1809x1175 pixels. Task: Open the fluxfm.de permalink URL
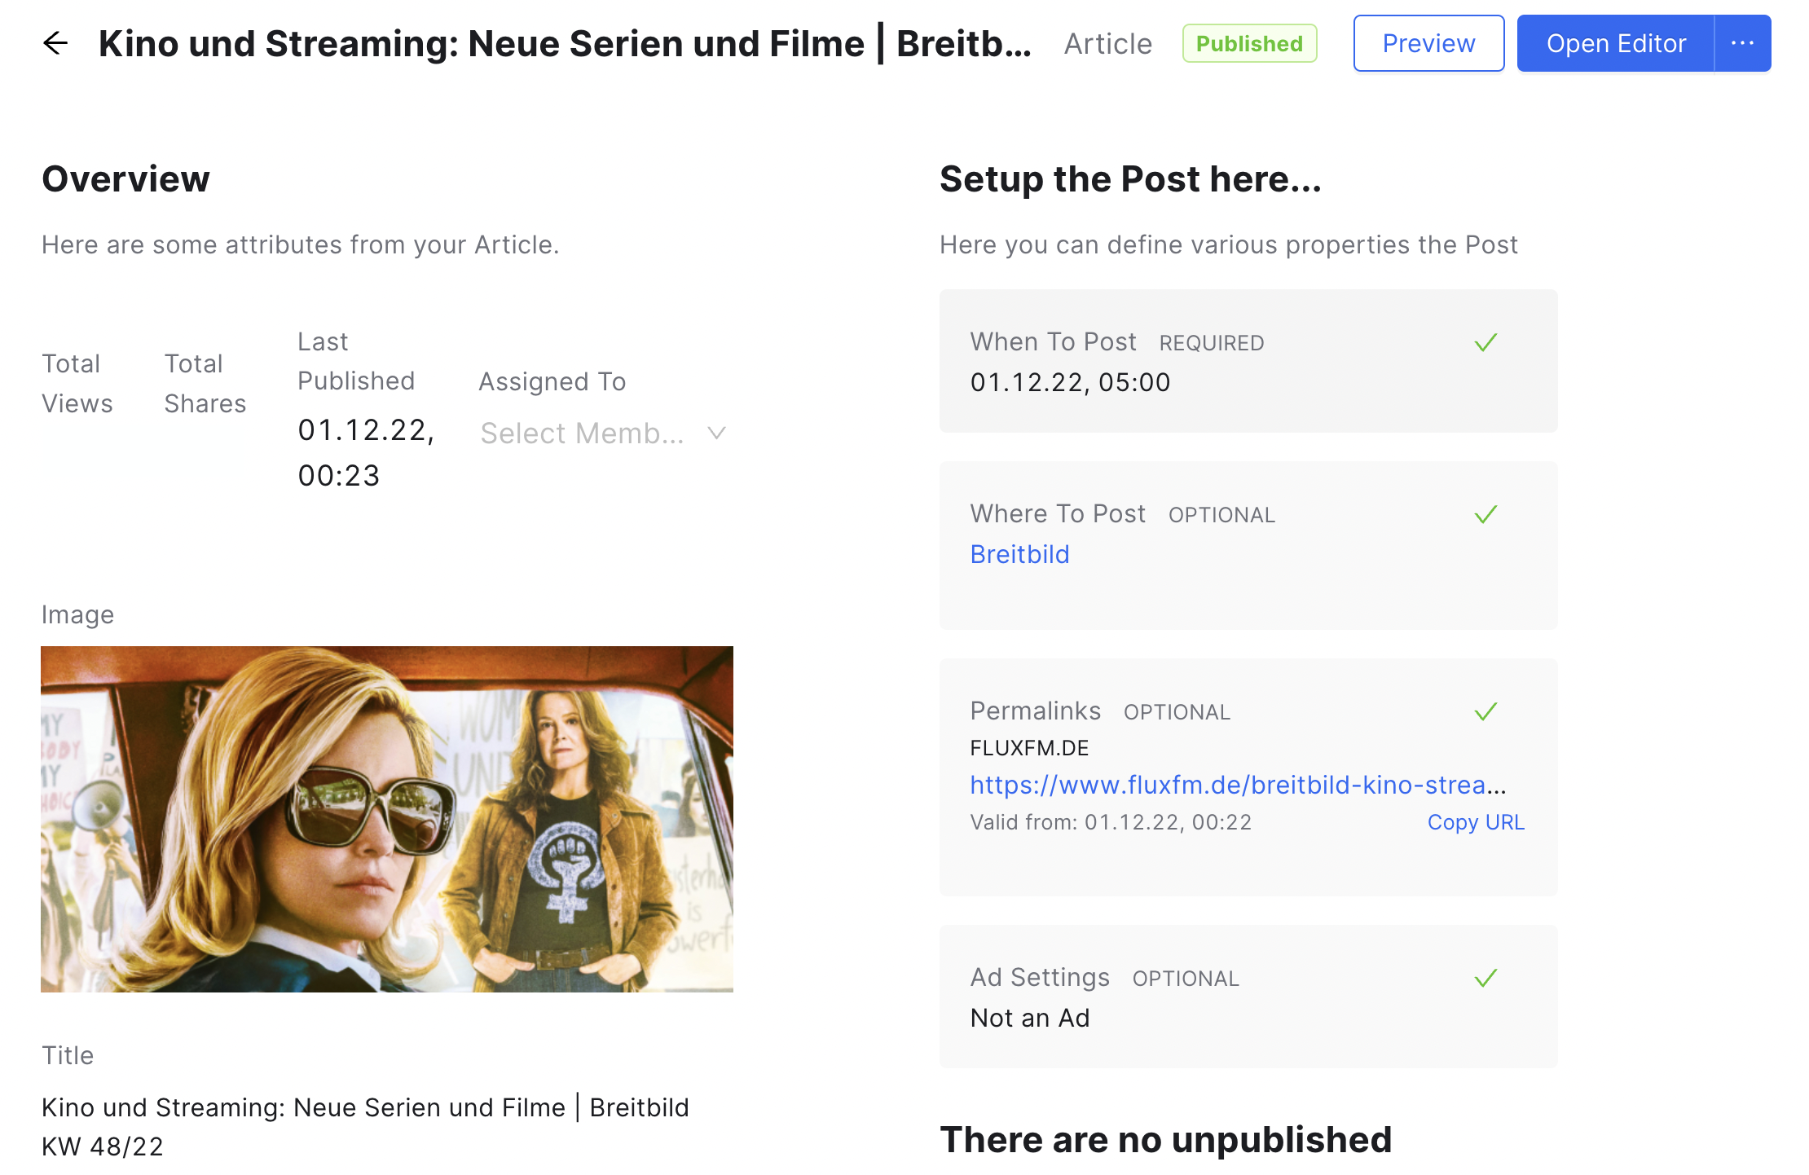click(x=1239, y=785)
